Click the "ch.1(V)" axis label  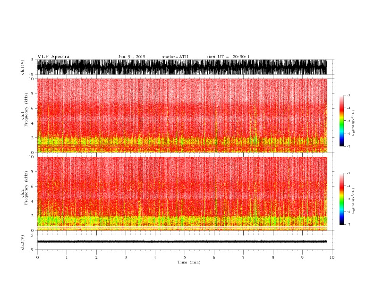(22, 67)
